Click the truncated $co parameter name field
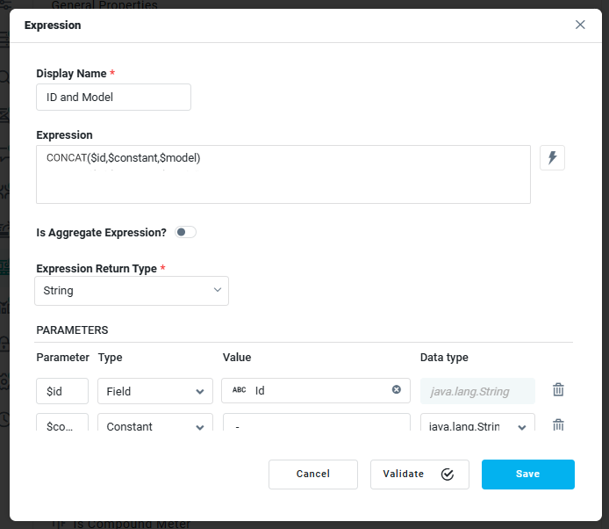609x529 pixels. [x=62, y=425]
